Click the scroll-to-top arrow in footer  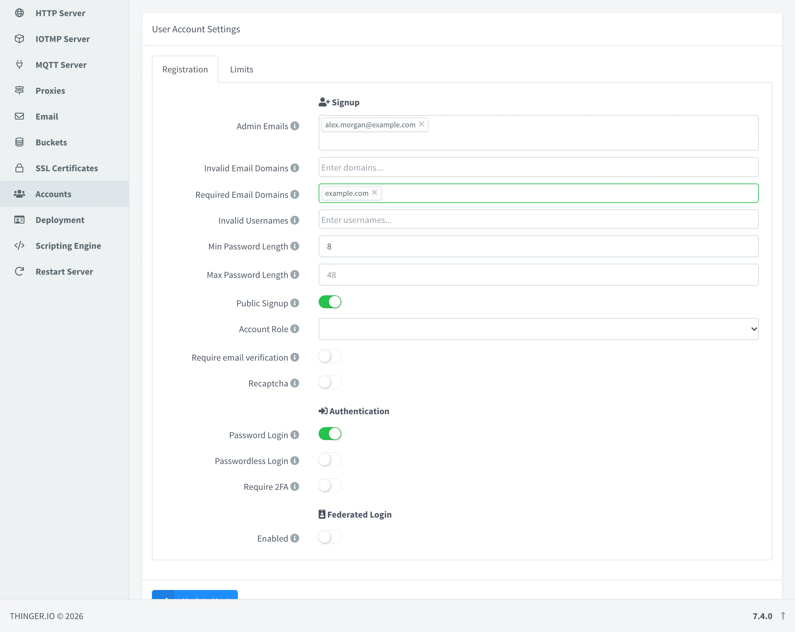tap(783, 616)
